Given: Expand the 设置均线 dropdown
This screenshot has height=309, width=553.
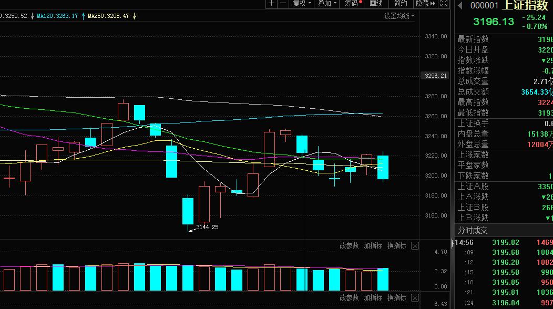Looking at the screenshot, I should pos(399,16).
